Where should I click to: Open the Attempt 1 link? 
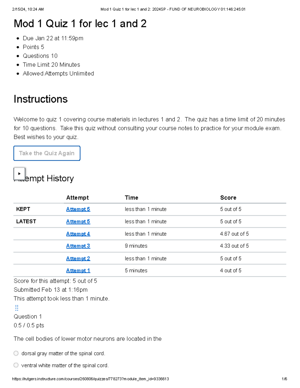click(78, 270)
